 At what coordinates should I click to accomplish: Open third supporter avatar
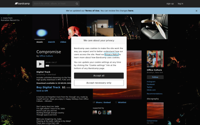pos(104,113)
